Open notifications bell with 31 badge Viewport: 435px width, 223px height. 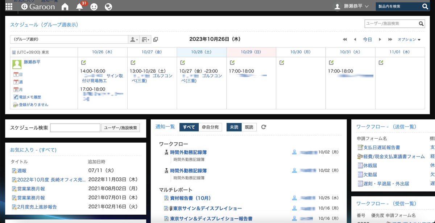[x=79, y=7]
